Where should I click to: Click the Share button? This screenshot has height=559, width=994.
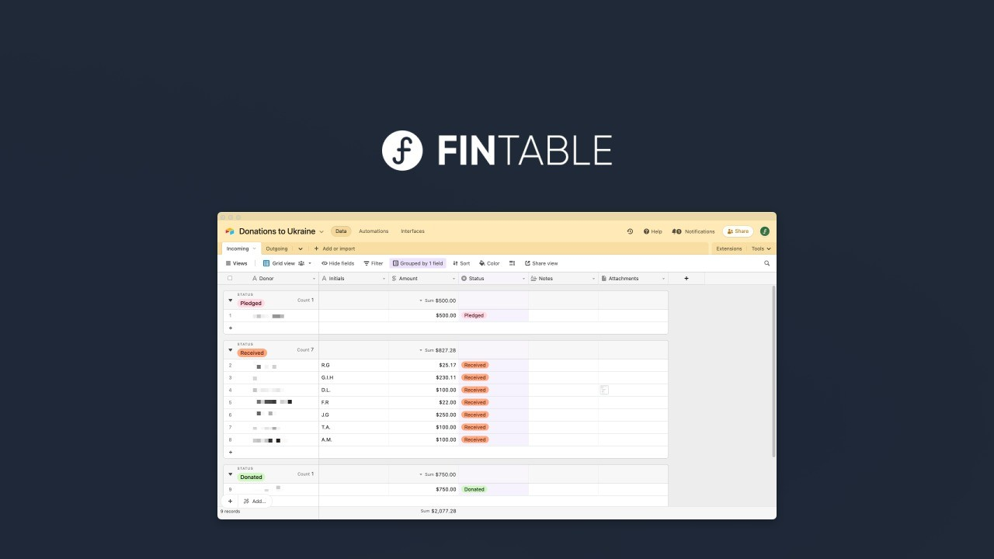[x=738, y=231]
